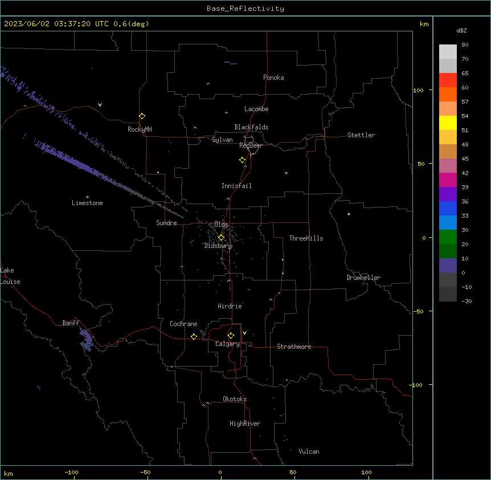Click the purple echo cluster near Banff
491x480 pixels.
click(86, 339)
